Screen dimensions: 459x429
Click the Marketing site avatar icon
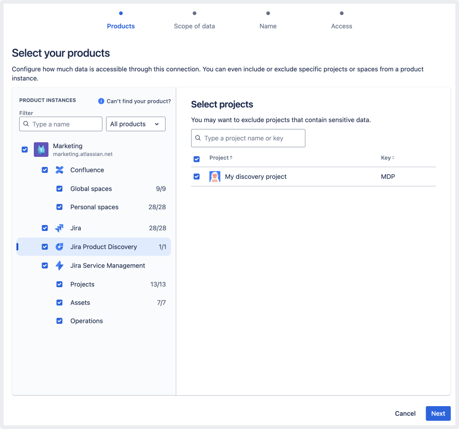click(41, 150)
